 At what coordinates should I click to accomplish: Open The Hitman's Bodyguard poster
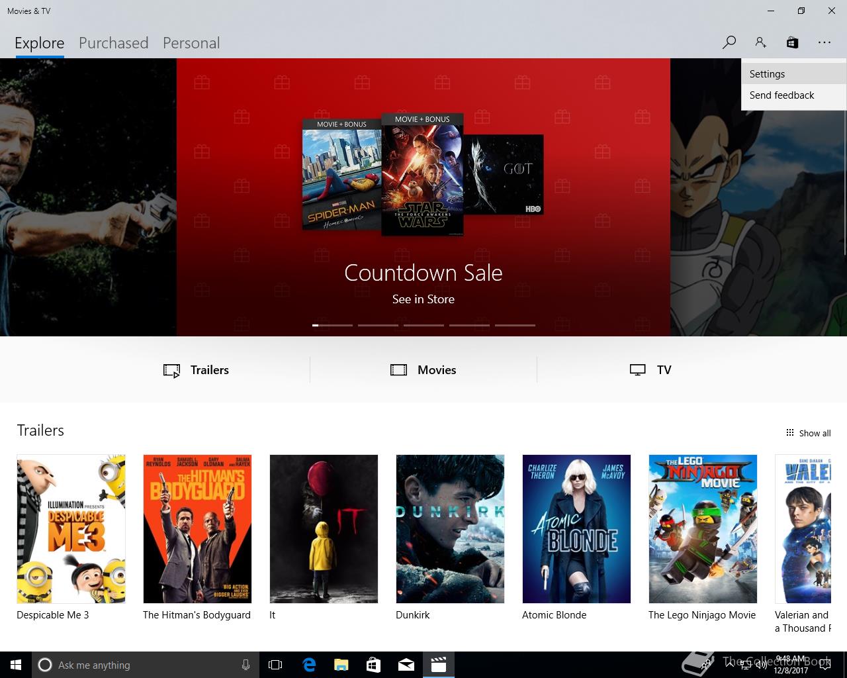click(197, 528)
